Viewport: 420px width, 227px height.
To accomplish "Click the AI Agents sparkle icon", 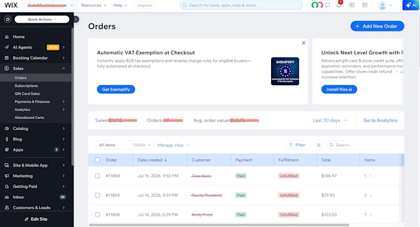I will coord(7,47).
